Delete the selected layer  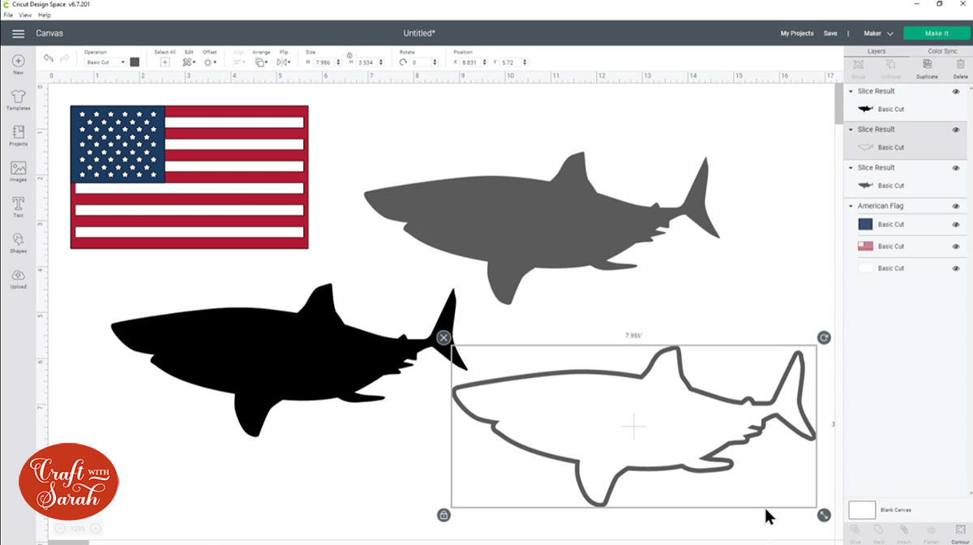point(960,67)
